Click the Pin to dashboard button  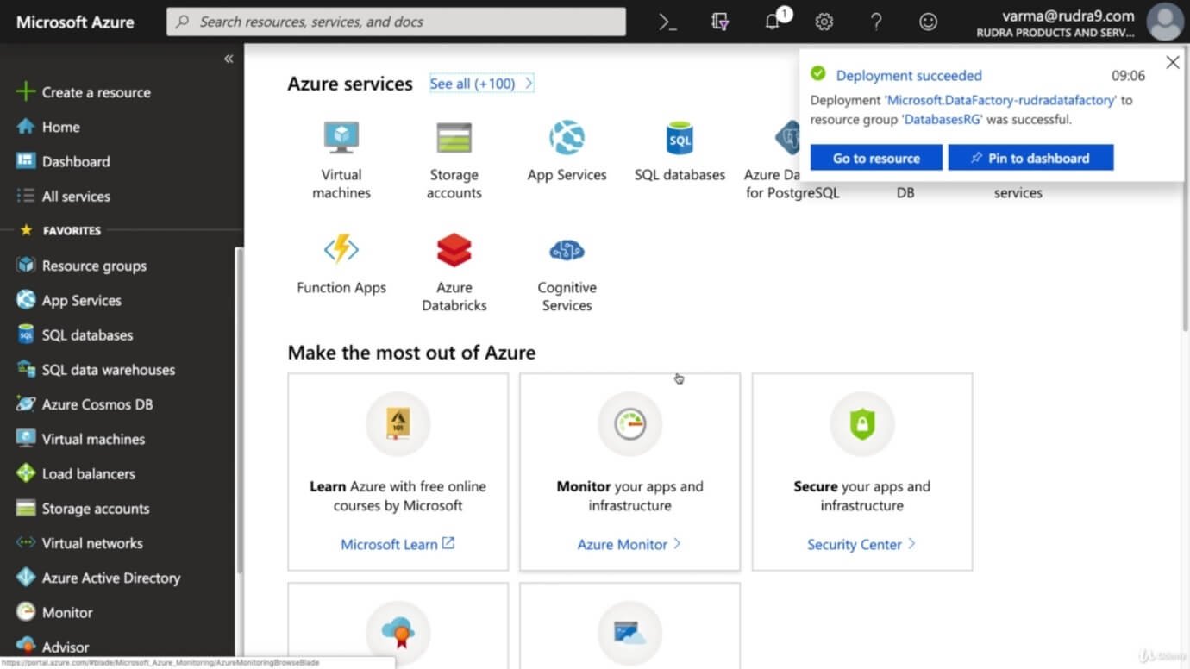point(1030,158)
